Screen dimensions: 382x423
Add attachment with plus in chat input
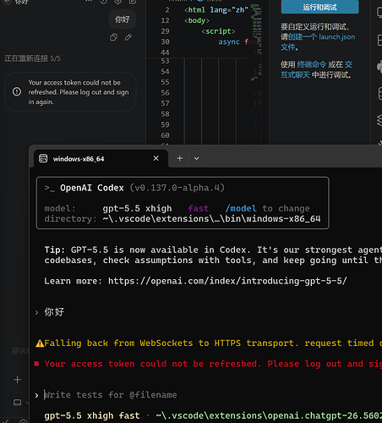coord(17,380)
